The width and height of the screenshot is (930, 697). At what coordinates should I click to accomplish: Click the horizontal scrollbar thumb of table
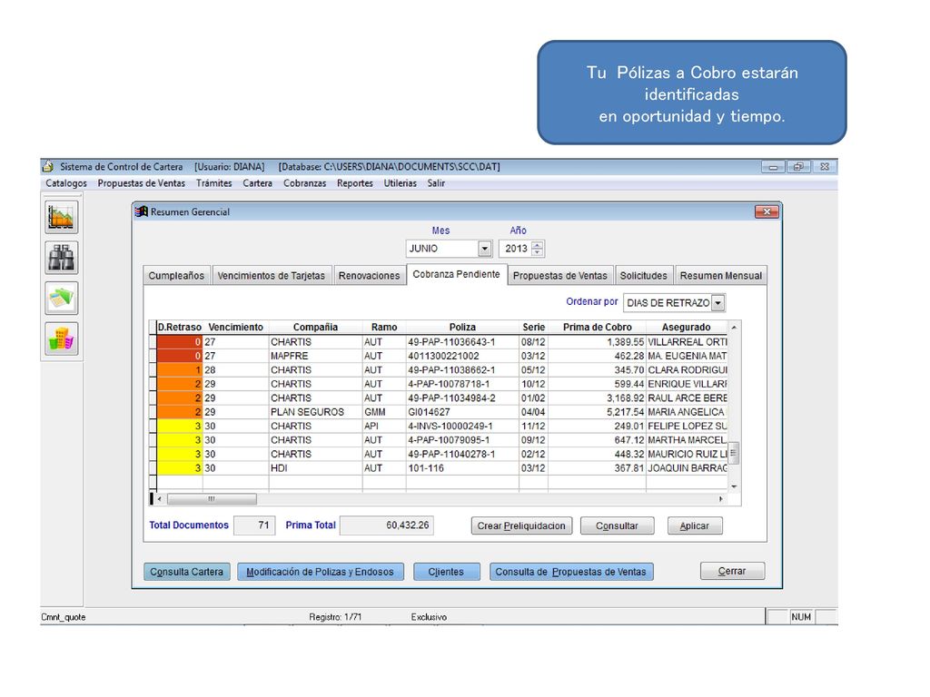coord(212,499)
